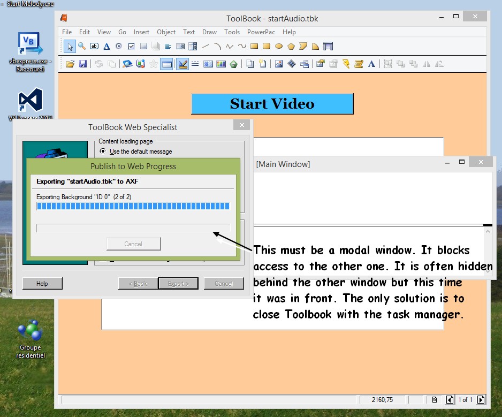Select the Stage tool with curtains icon
The width and height of the screenshot is (502, 417).
pyautogui.click(x=328, y=47)
